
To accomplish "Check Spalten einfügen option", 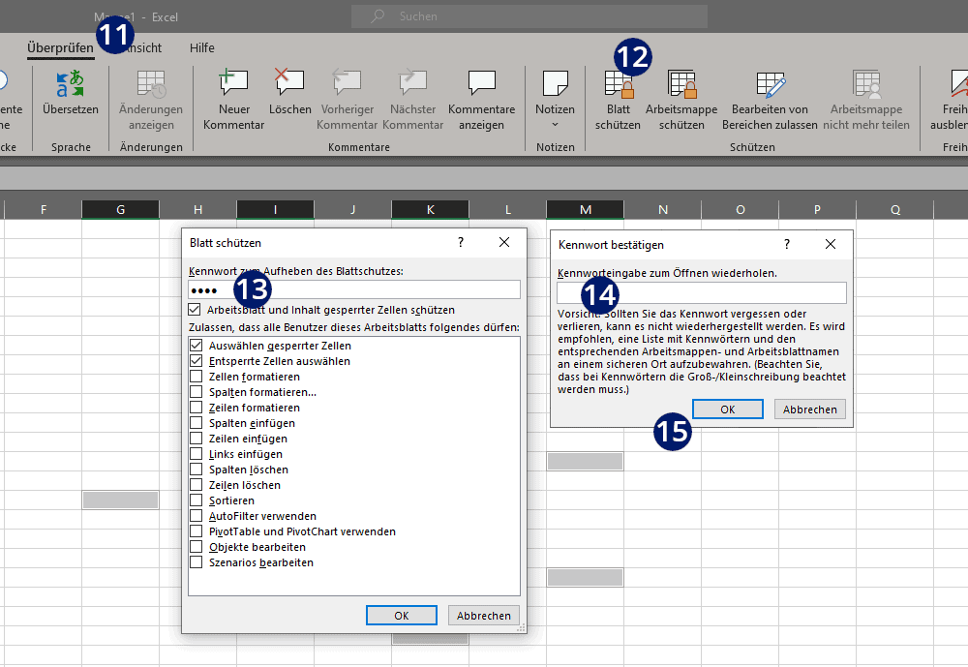I will (x=197, y=422).
